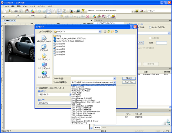The width and height of the screenshot is (172, 133).
Task: Collapse the file type dropdown arrow
Action: tap(115, 82)
